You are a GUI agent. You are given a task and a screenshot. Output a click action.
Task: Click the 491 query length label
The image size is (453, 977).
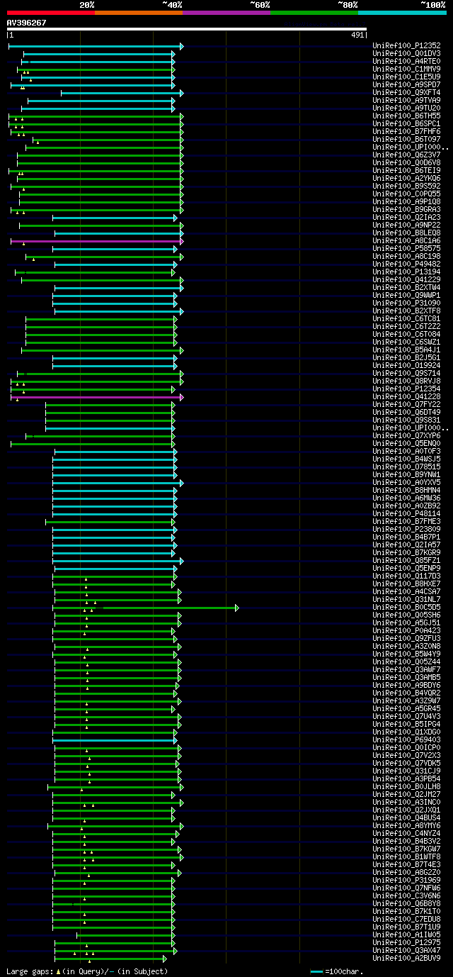point(357,35)
